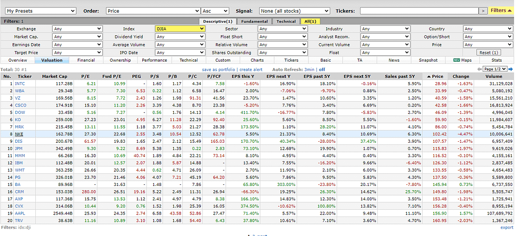Sort table by Market Cap column header

point(54,76)
